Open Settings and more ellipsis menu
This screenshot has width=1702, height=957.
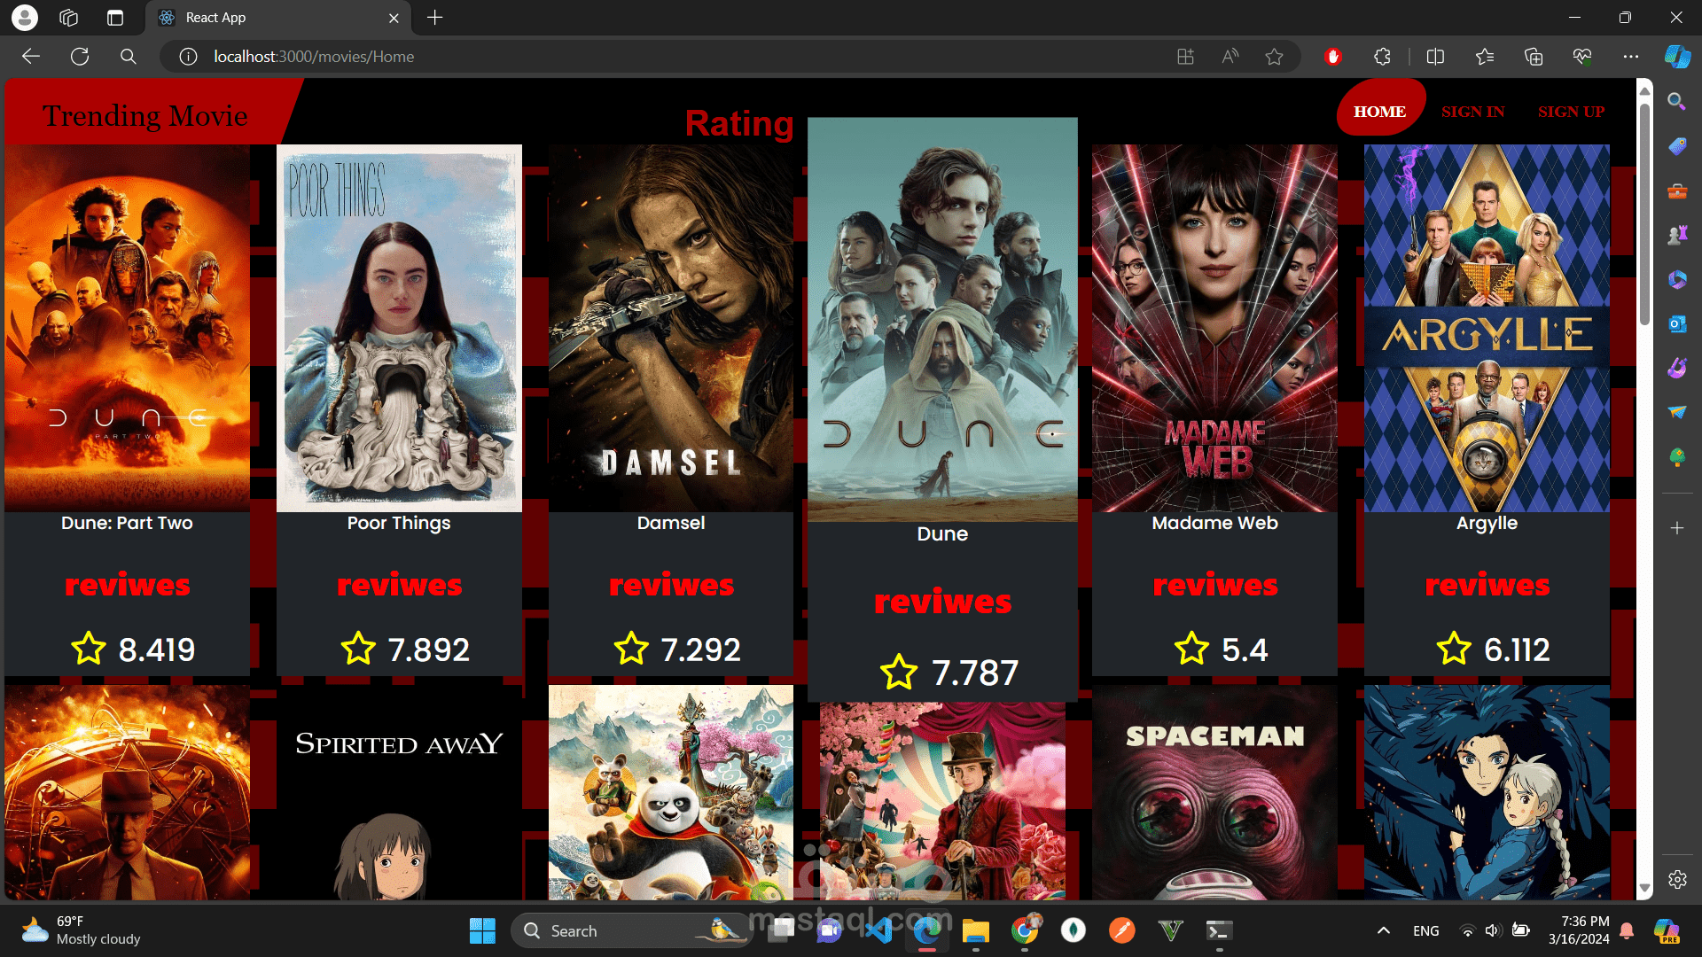1631,57
